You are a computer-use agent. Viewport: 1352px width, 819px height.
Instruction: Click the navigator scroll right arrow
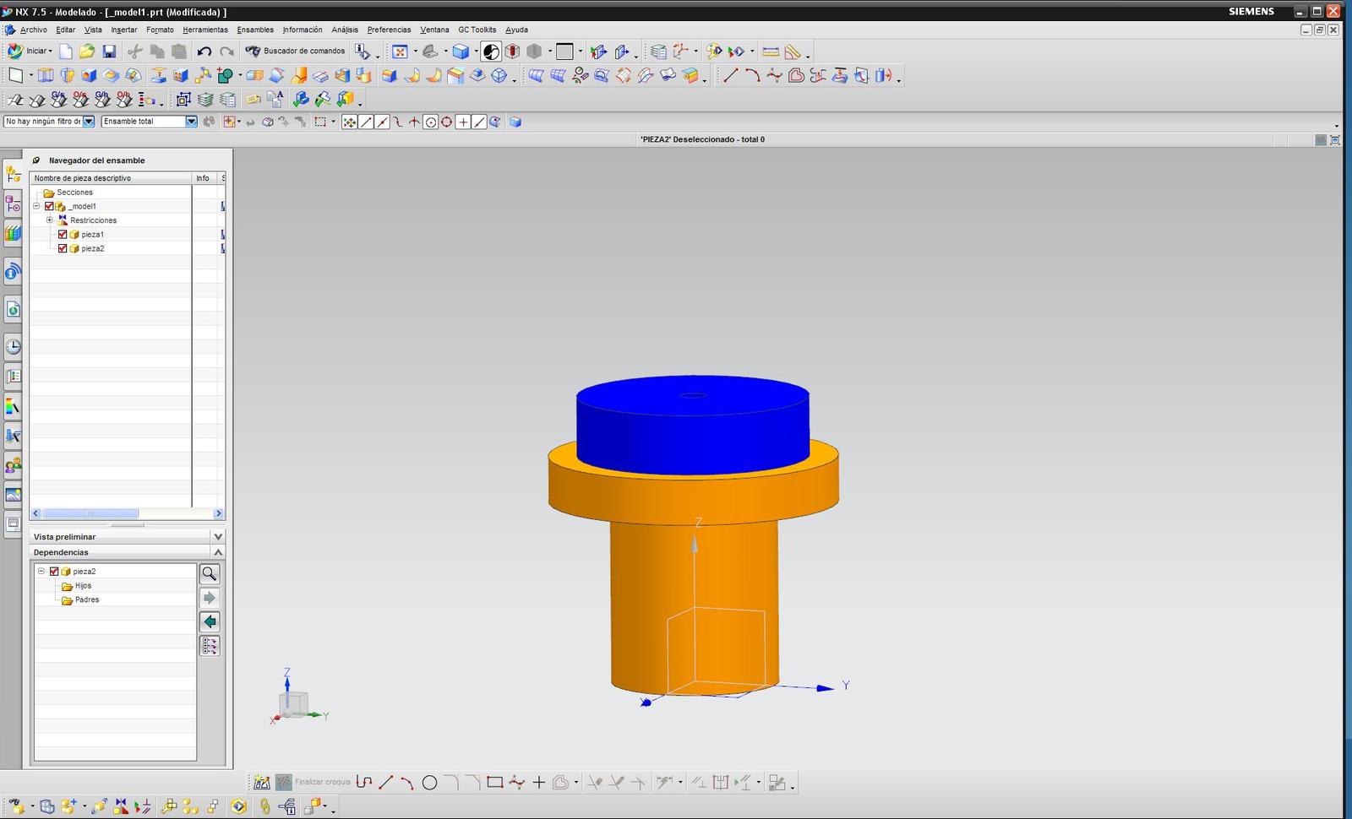coord(219,513)
